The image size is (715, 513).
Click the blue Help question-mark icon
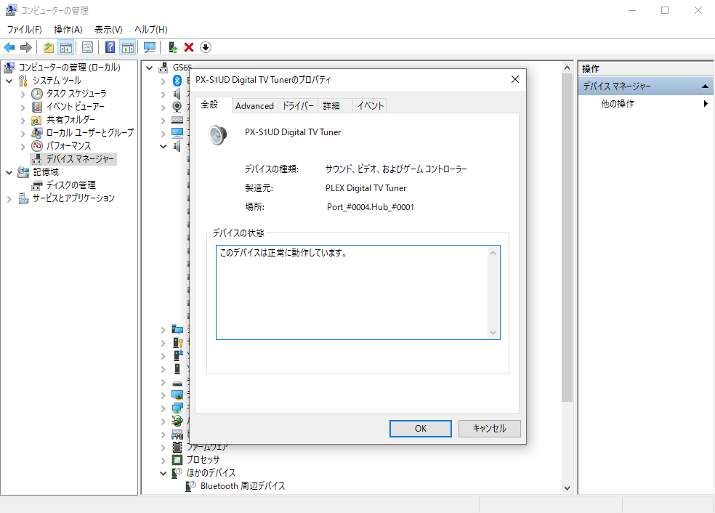[x=110, y=47]
